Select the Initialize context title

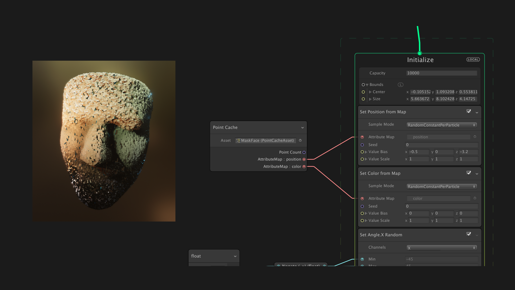tap(420, 60)
